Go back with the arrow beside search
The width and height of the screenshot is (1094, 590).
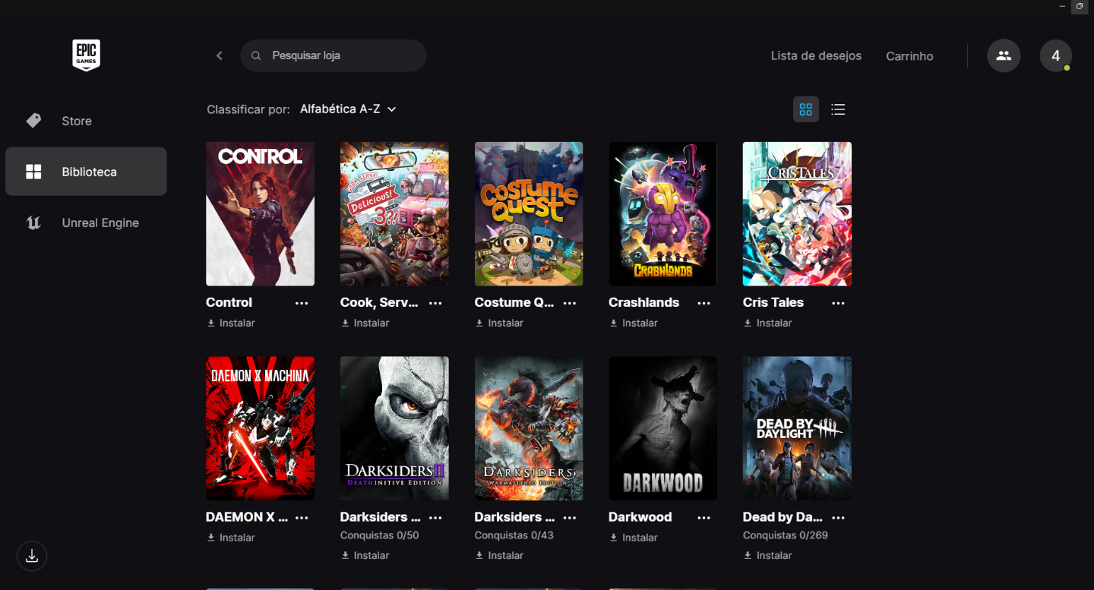[x=220, y=55]
